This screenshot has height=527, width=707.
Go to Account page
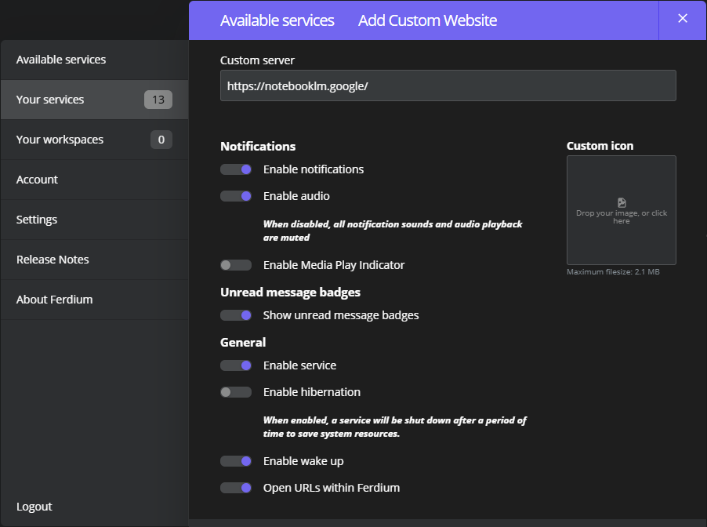pos(37,180)
